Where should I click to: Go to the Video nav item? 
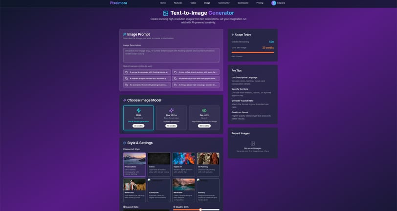point(193,3)
